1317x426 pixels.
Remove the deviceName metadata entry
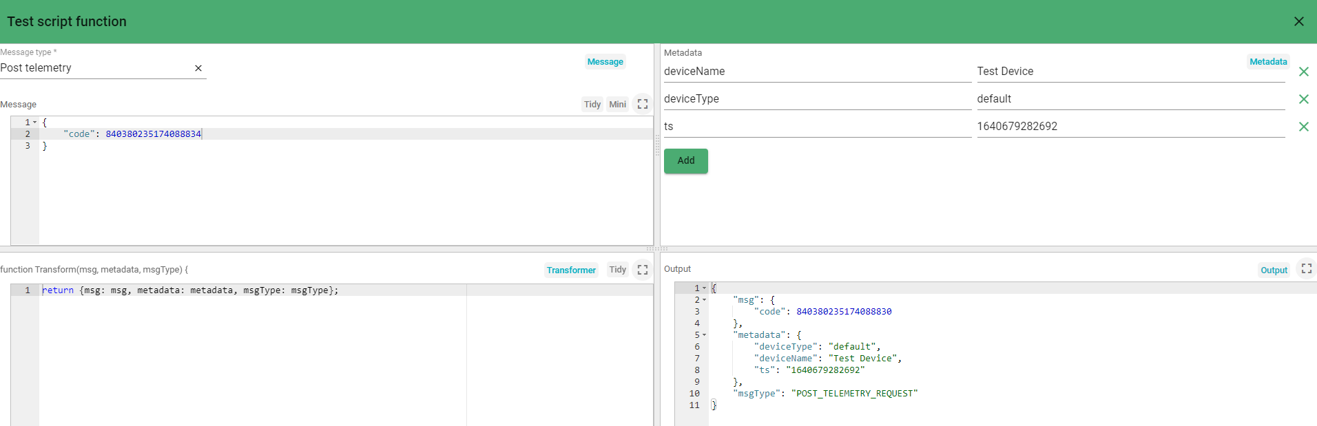pyautogui.click(x=1303, y=72)
